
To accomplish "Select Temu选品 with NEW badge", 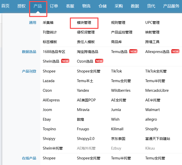I will pos(119,51).
